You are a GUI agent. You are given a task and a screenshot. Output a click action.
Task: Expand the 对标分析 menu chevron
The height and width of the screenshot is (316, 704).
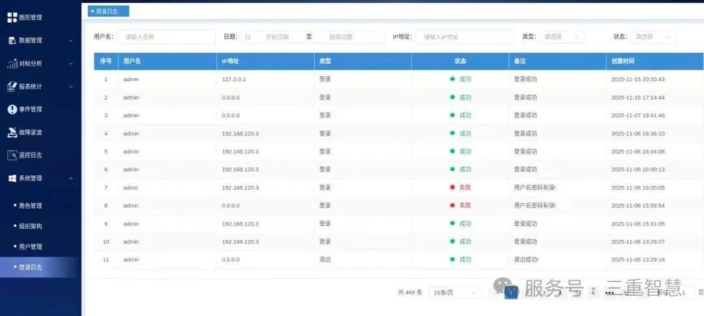coord(70,64)
